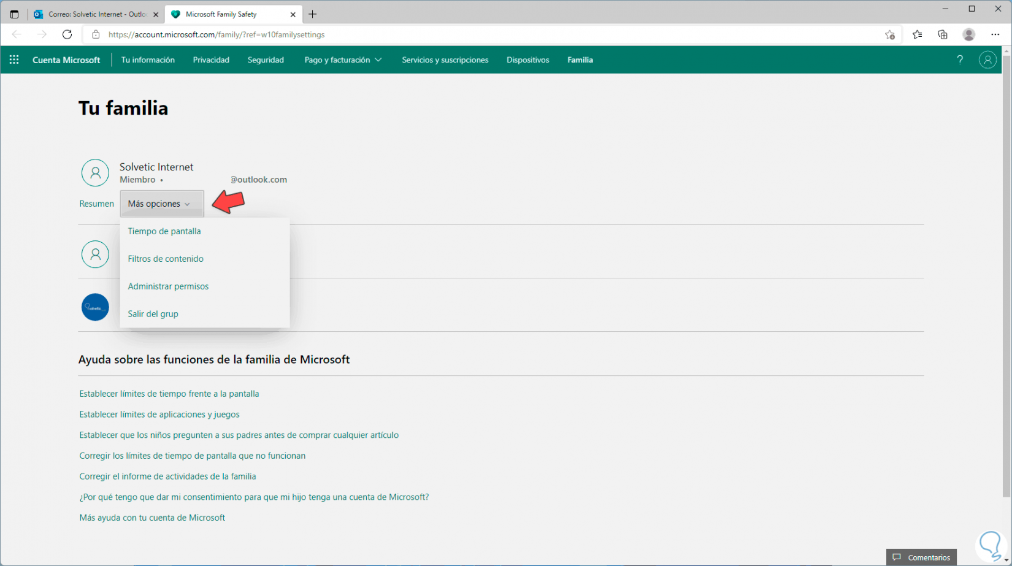Choose Filtros de contenido option
Viewport: 1012px width, 566px height.
[166, 259]
